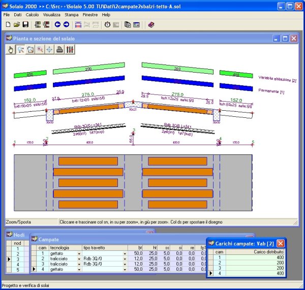This screenshot has height=290, width=305.
Task: Select the zoom window tool
Action: click(30, 50)
